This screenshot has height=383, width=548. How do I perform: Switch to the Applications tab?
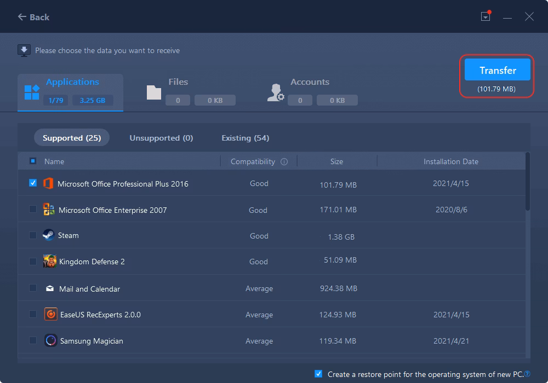[70, 92]
